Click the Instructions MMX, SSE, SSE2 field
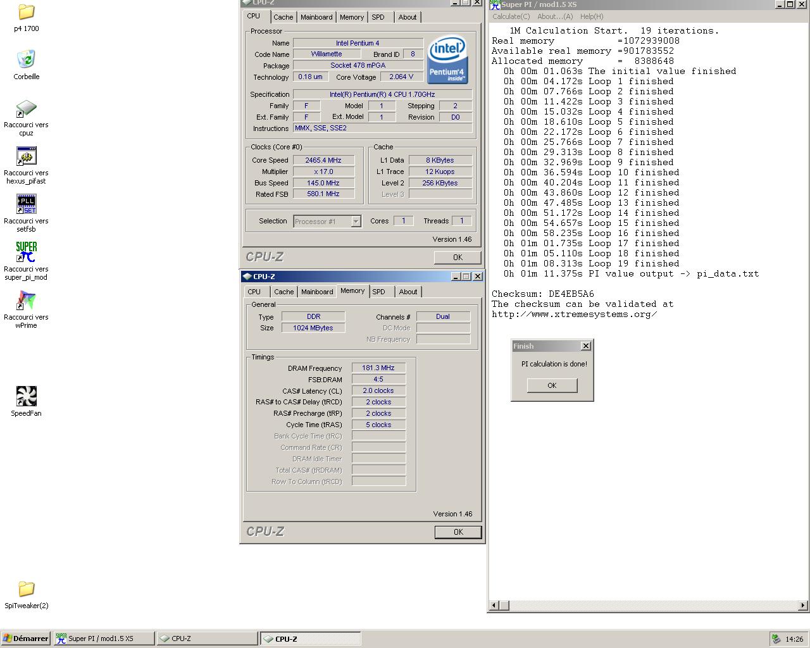 [x=383, y=128]
